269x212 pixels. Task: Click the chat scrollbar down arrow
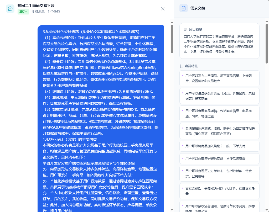tap(172, 210)
